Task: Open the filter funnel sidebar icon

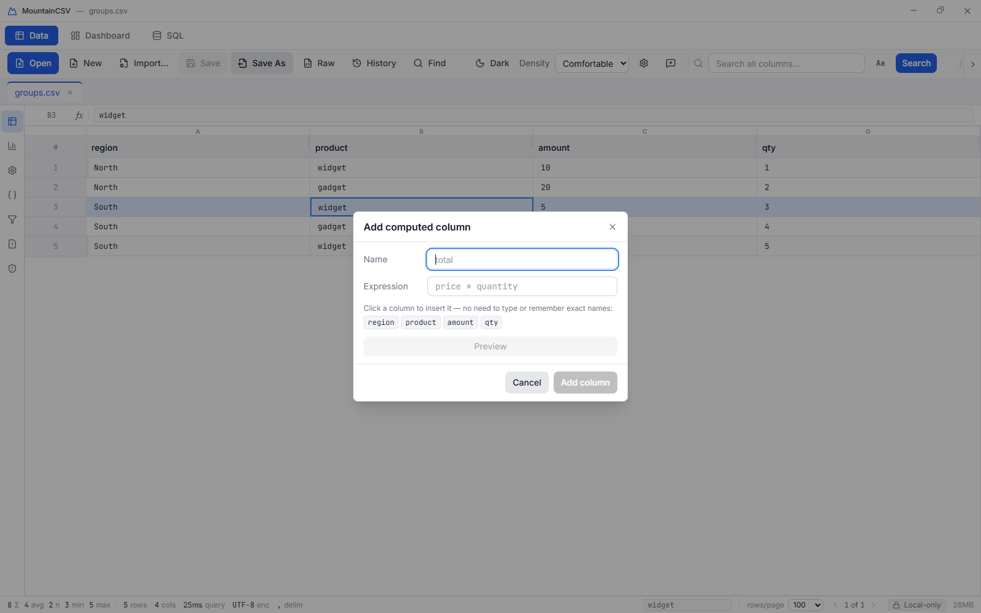Action: [x=12, y=219]
